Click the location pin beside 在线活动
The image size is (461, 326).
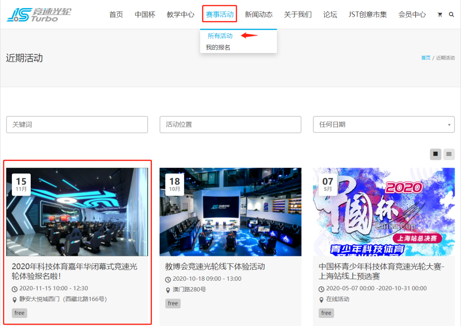tap(321, 300)
